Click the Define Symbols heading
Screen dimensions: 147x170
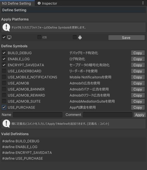(14, 46)
